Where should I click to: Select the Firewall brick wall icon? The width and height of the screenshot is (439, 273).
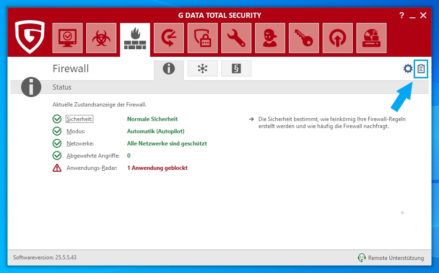click(x=135, y=39)
